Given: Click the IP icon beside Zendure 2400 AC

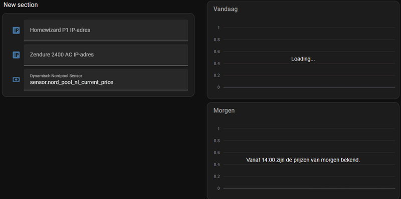Looking at the screenshot, I should point(16,55).
